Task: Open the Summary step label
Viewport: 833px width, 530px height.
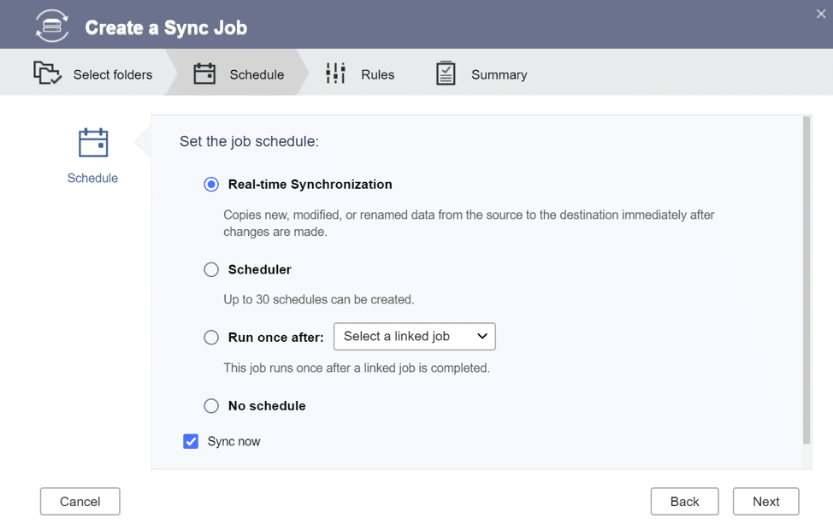Action: (x=499, y=75)
